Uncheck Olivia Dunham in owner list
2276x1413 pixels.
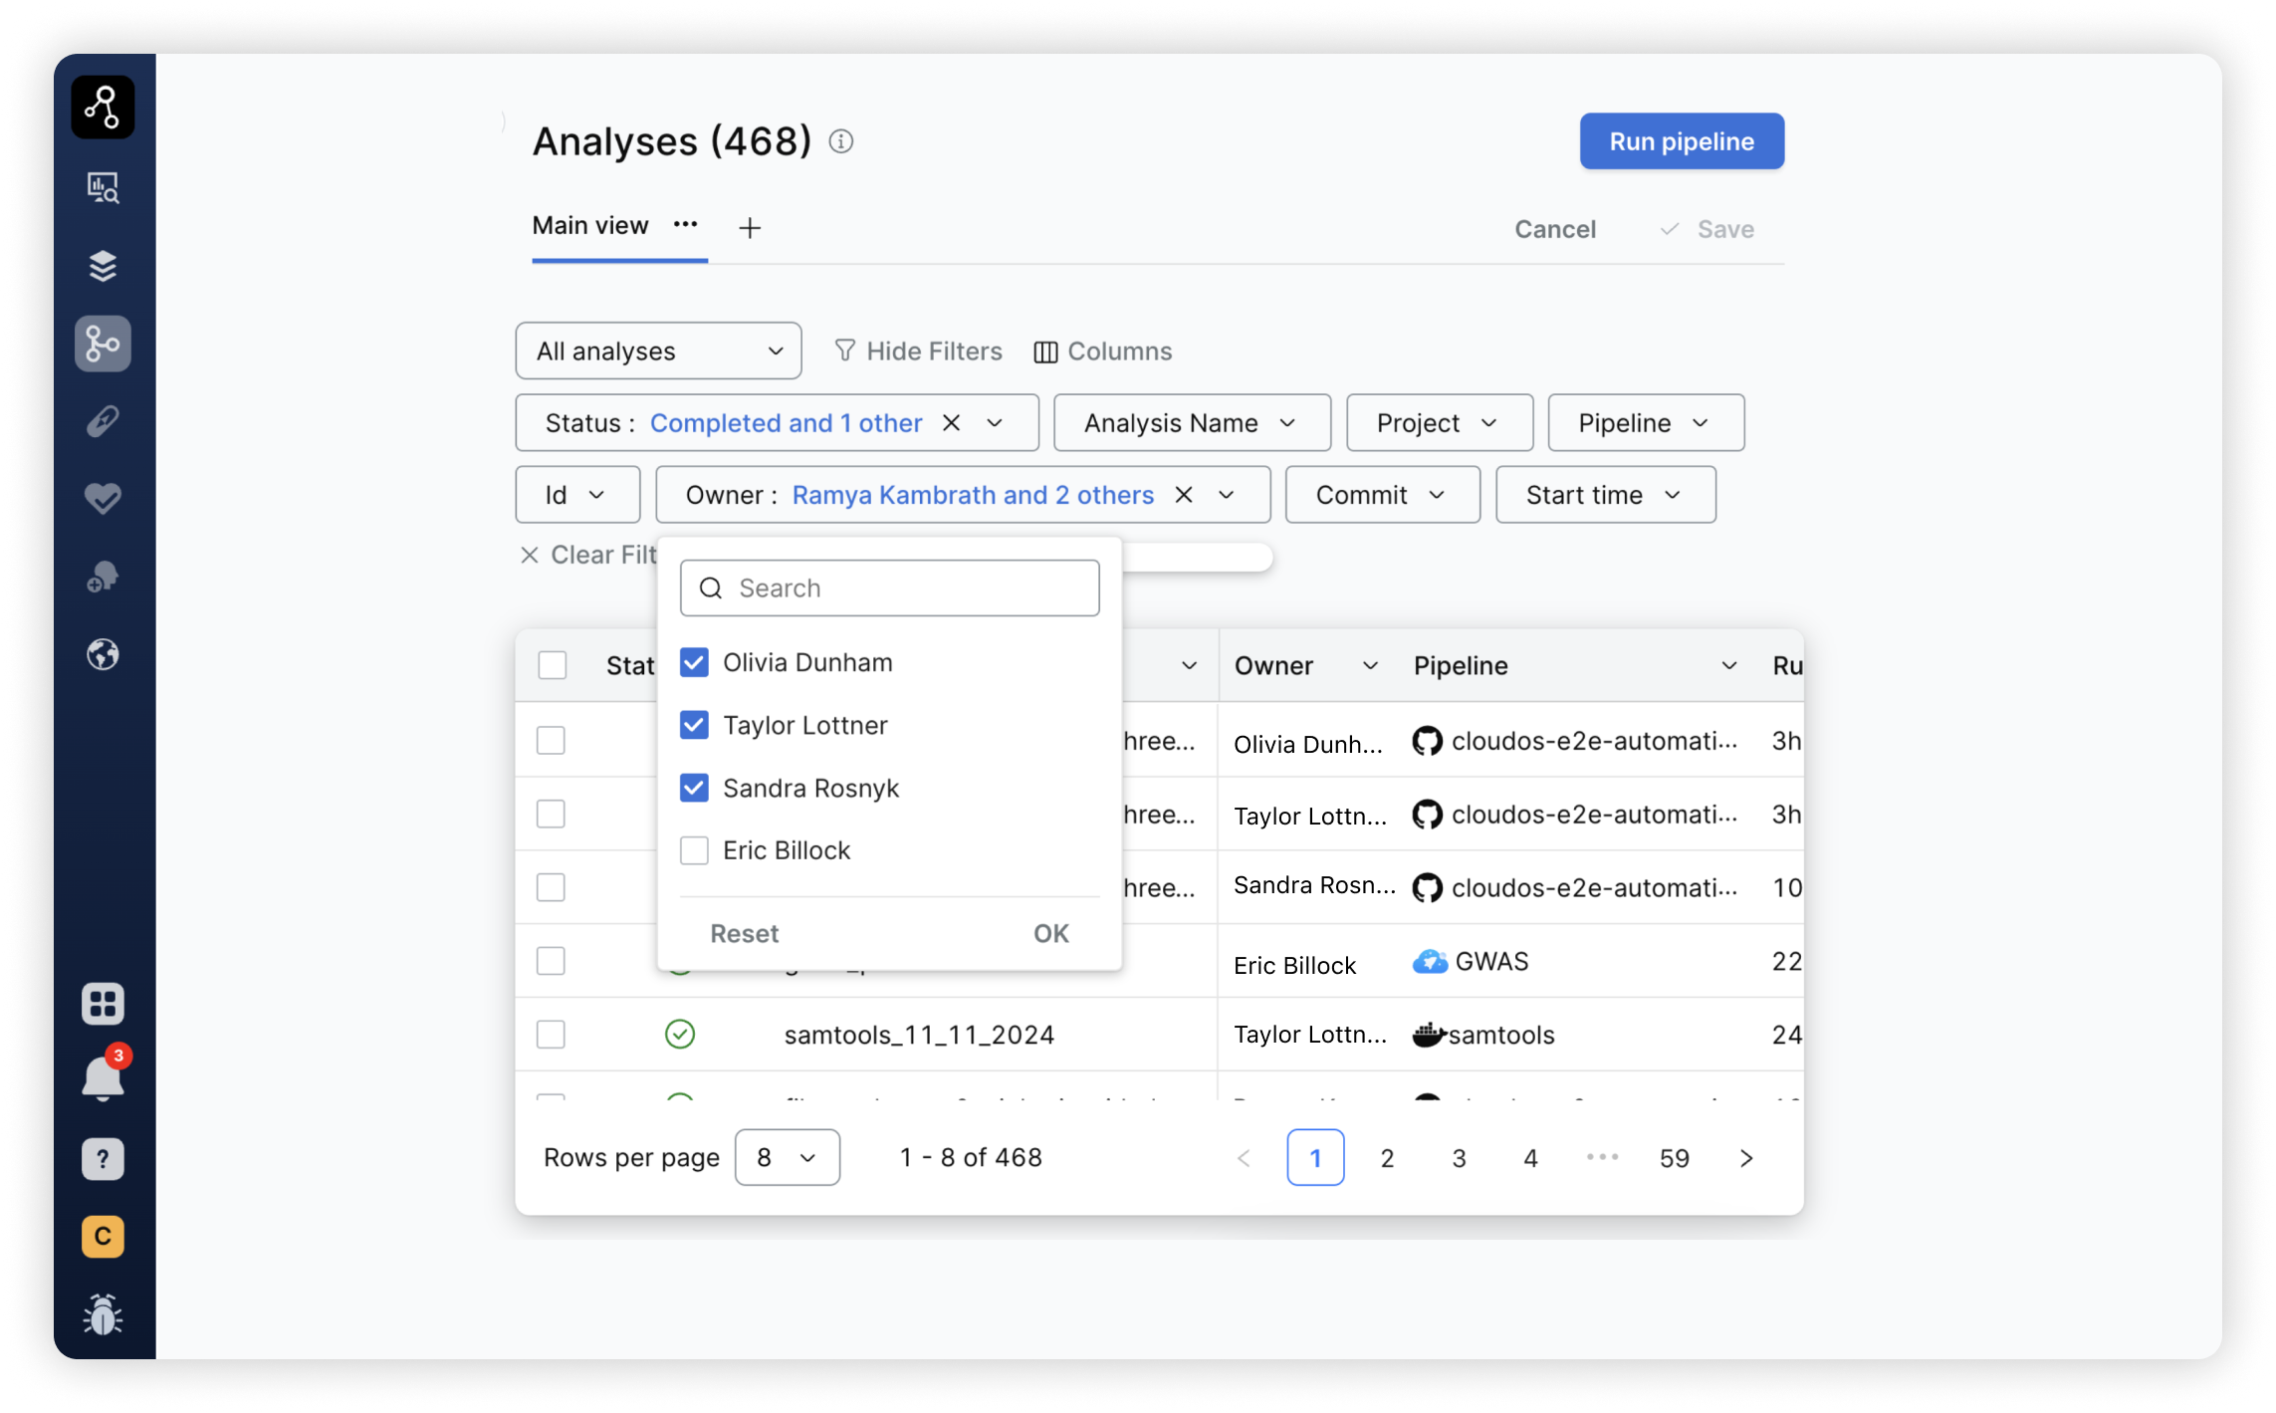(x=694, y=662)
